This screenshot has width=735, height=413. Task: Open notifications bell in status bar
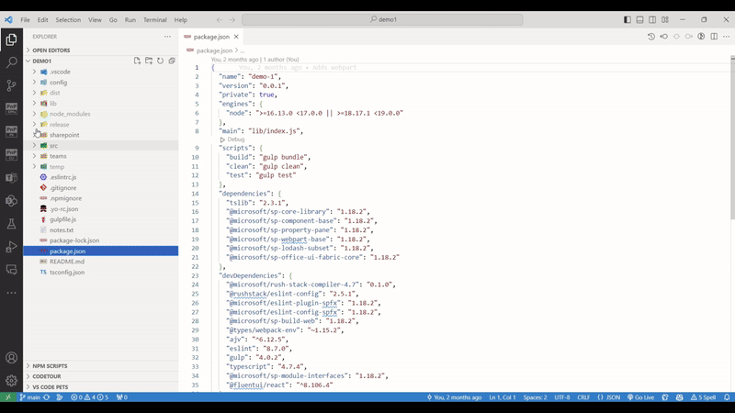pos(727,397)
